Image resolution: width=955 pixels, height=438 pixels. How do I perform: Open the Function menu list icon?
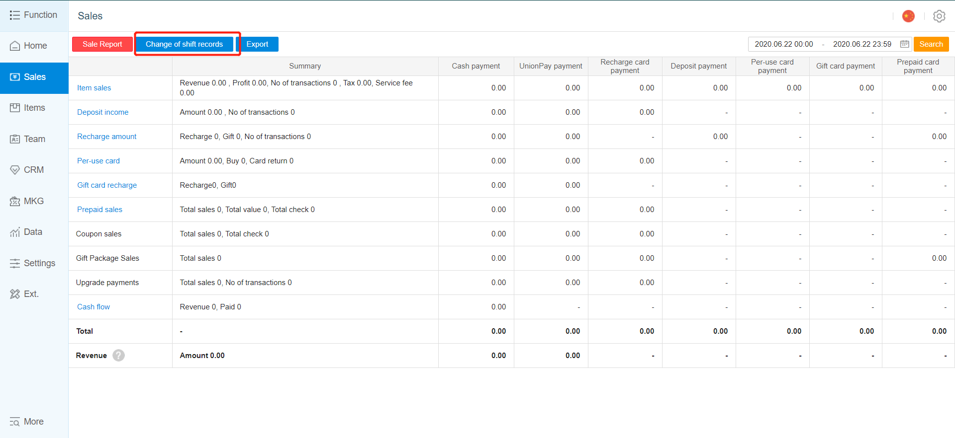15,15
